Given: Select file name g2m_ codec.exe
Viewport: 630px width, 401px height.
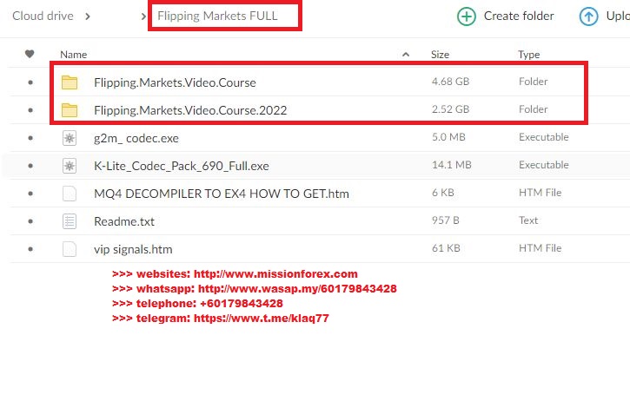Looking at the screenshot, I should click(x=136, y=139).
